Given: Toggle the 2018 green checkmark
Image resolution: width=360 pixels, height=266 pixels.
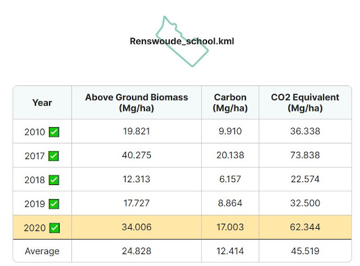Looking at the screenshot, I should click(x=54, y=180).
